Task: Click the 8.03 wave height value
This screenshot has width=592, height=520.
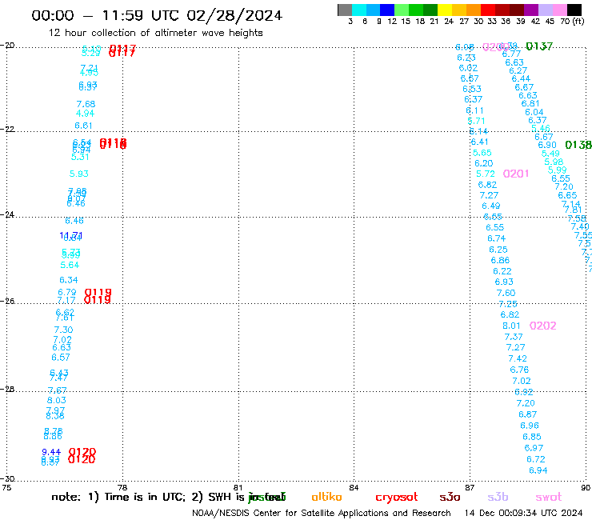Action: tap(57, 400)
